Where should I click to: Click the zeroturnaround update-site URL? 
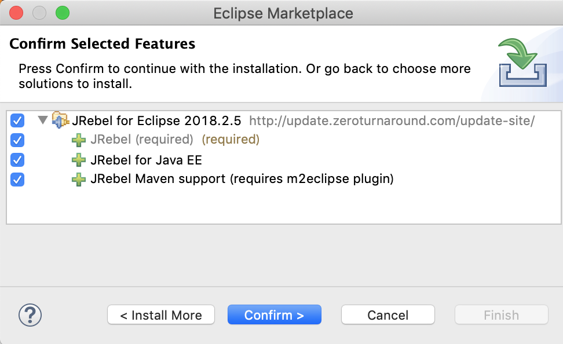click(x=392, y=121)
